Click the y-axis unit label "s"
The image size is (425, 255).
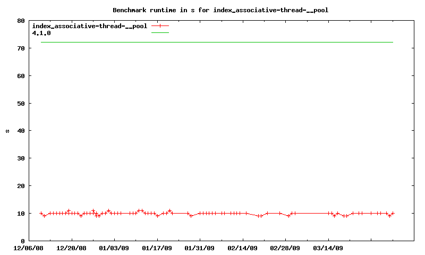coord(7,131)
